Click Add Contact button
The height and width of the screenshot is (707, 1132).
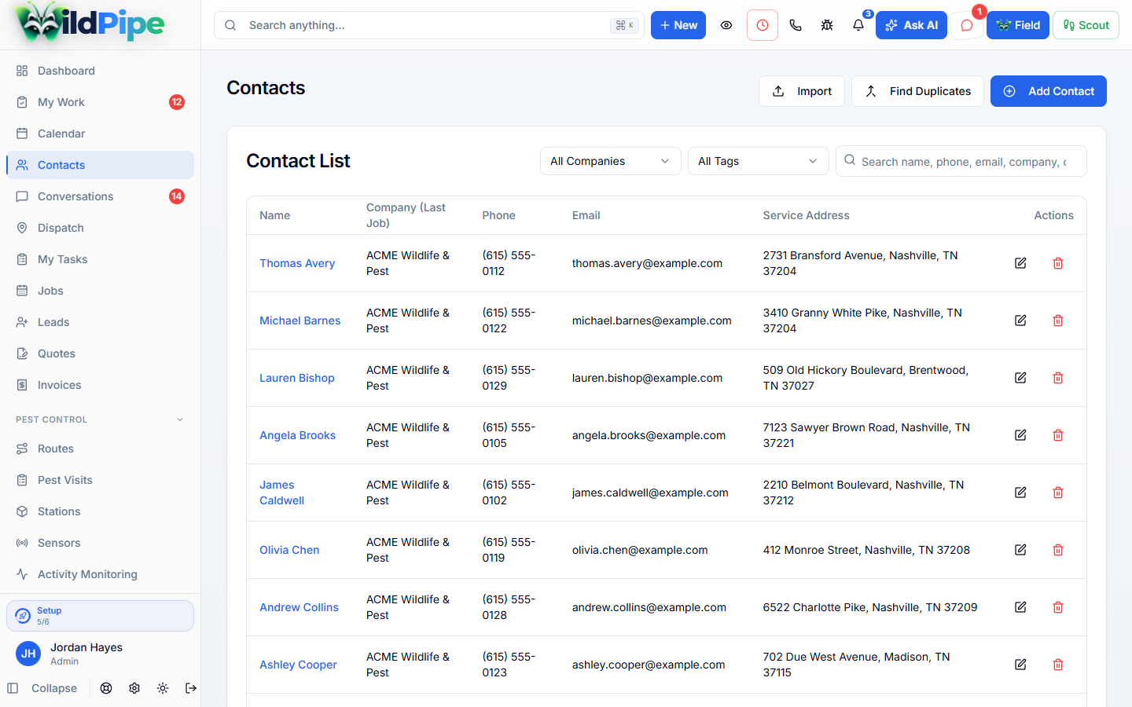1049,91
